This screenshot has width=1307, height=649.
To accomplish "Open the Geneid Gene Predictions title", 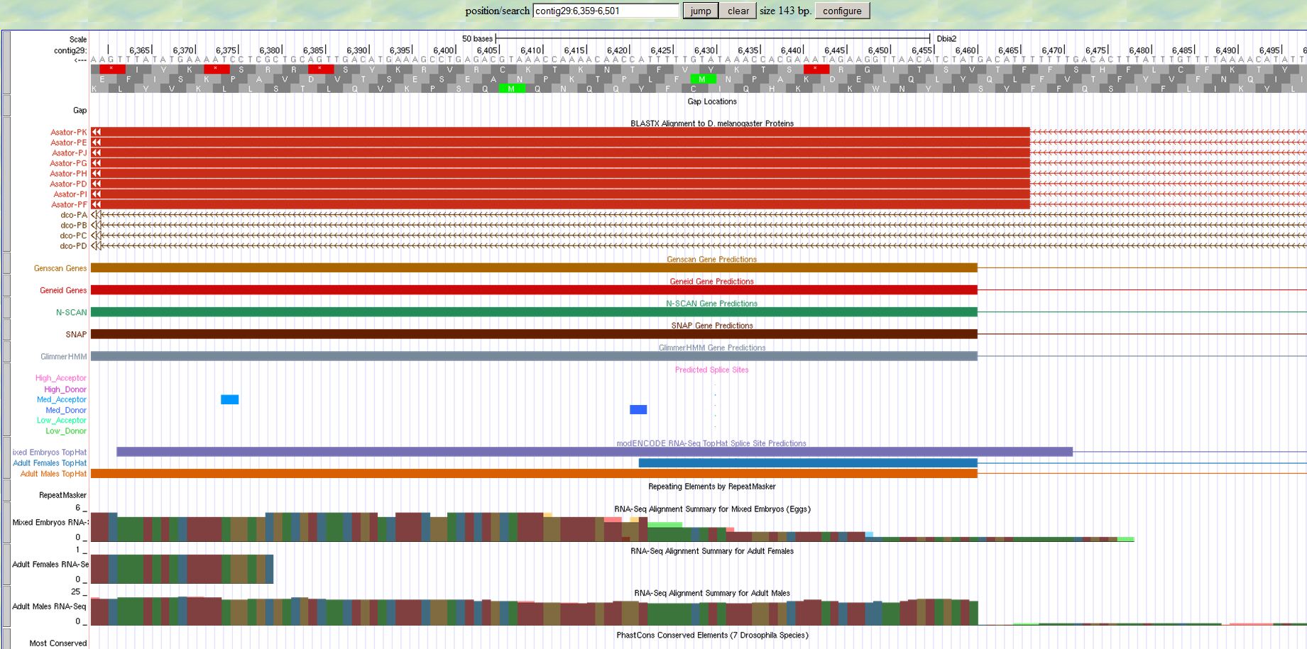I will tap(712, 282).
